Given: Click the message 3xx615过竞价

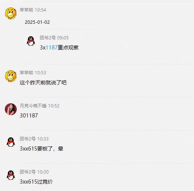Looking at the screenshot, I should coord(36,182).
